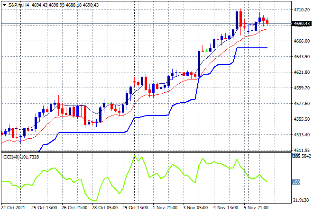Click the 4643.90 price axis label
Image resolution: width=313 pixels, height=213 pixels.
click(x=302, y=57)
